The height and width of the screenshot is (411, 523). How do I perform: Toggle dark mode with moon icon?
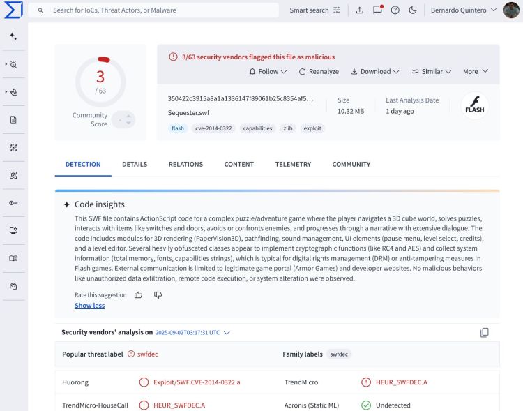tap(413, 10)
